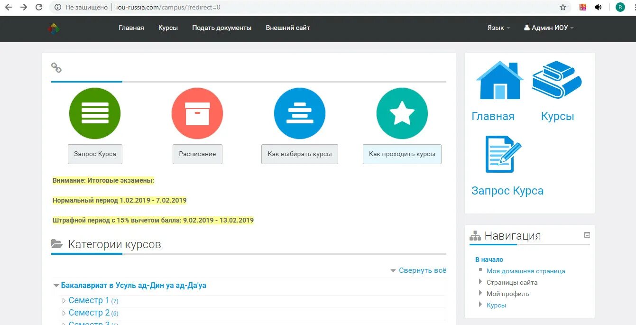Expand Семестр 2 category
This screenshot has width=636, height=325.
point(64,313)
